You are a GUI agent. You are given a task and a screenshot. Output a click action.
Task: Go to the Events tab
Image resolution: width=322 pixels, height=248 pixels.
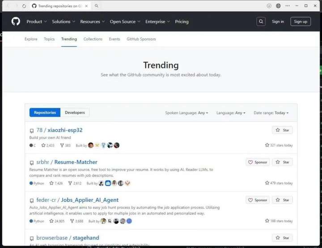(114, 39)
